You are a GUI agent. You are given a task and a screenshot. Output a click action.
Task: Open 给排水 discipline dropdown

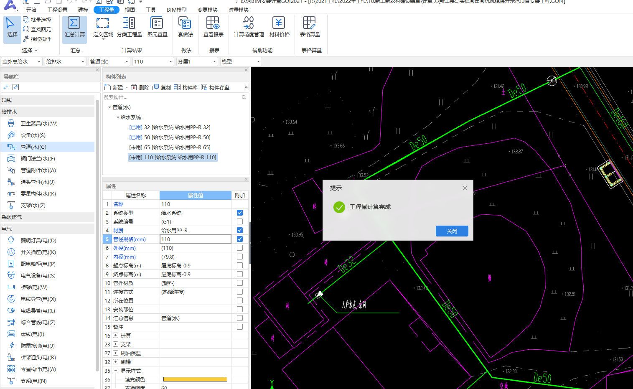point(65,61)
